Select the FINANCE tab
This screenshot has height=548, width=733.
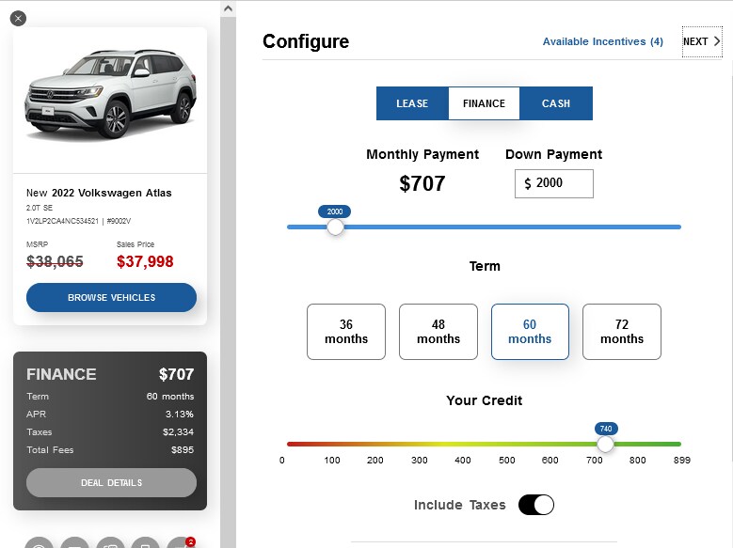484,103
